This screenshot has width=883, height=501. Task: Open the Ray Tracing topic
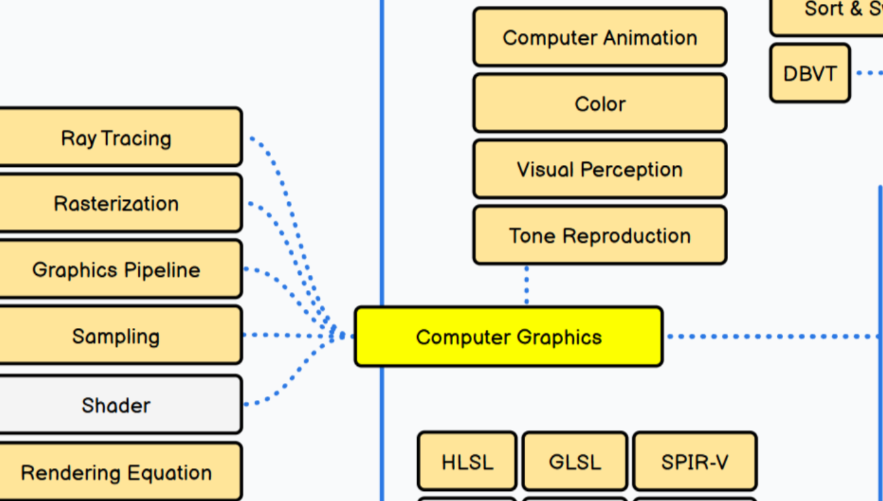click(117, 138)
